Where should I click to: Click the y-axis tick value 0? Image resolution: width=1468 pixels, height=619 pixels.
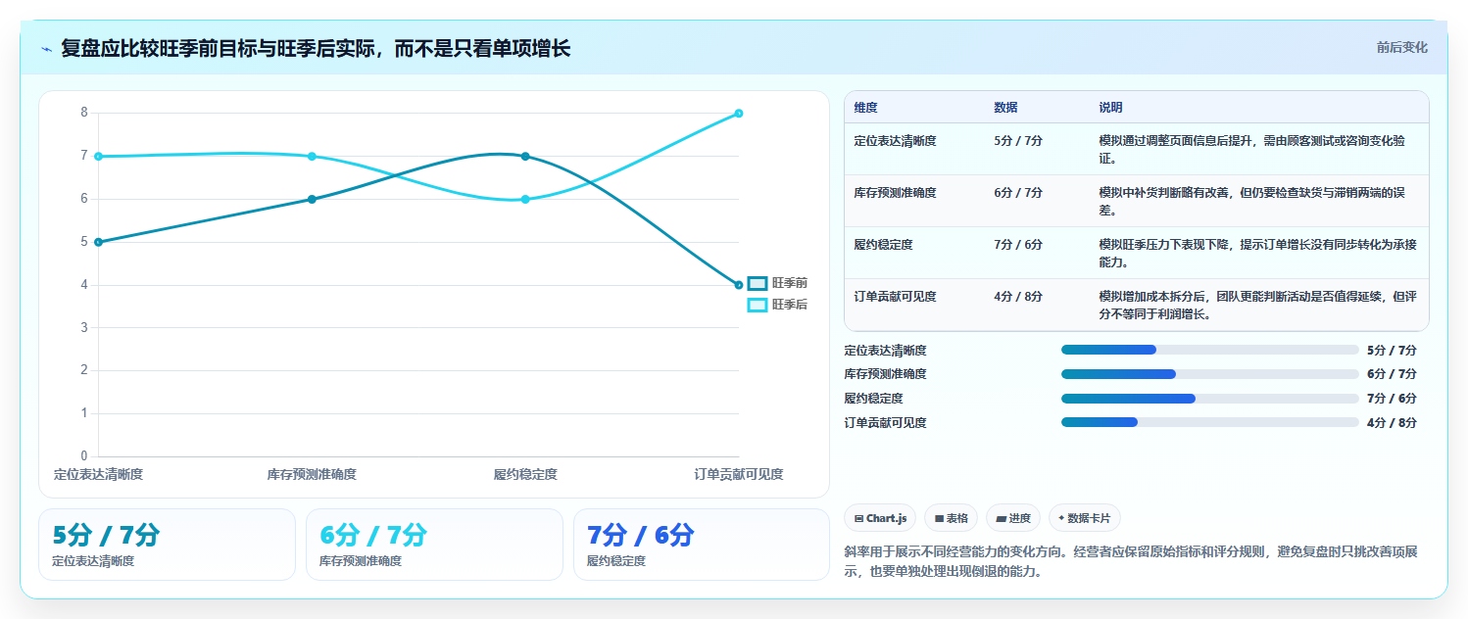pos(84,456)
